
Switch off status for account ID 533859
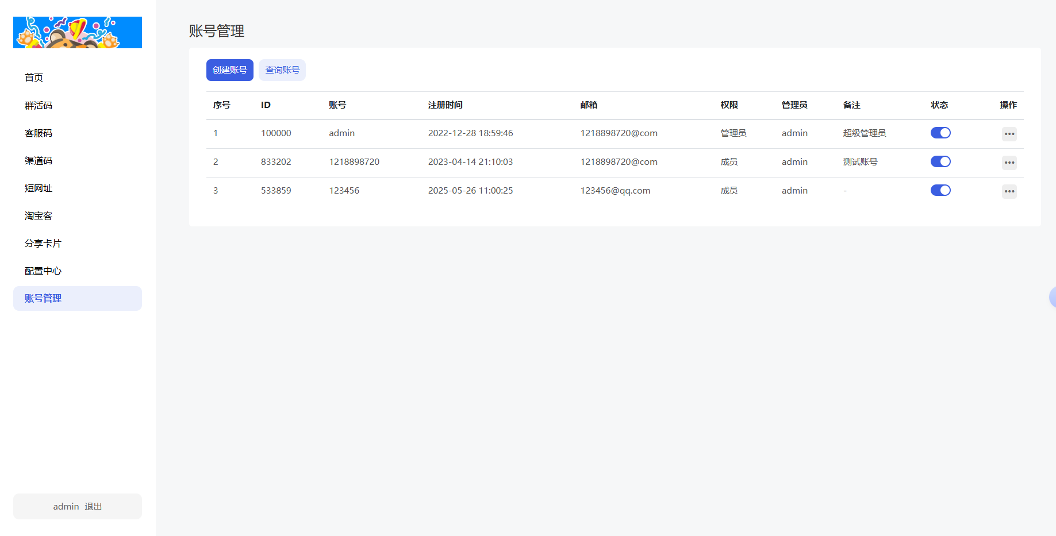point(940,190)
